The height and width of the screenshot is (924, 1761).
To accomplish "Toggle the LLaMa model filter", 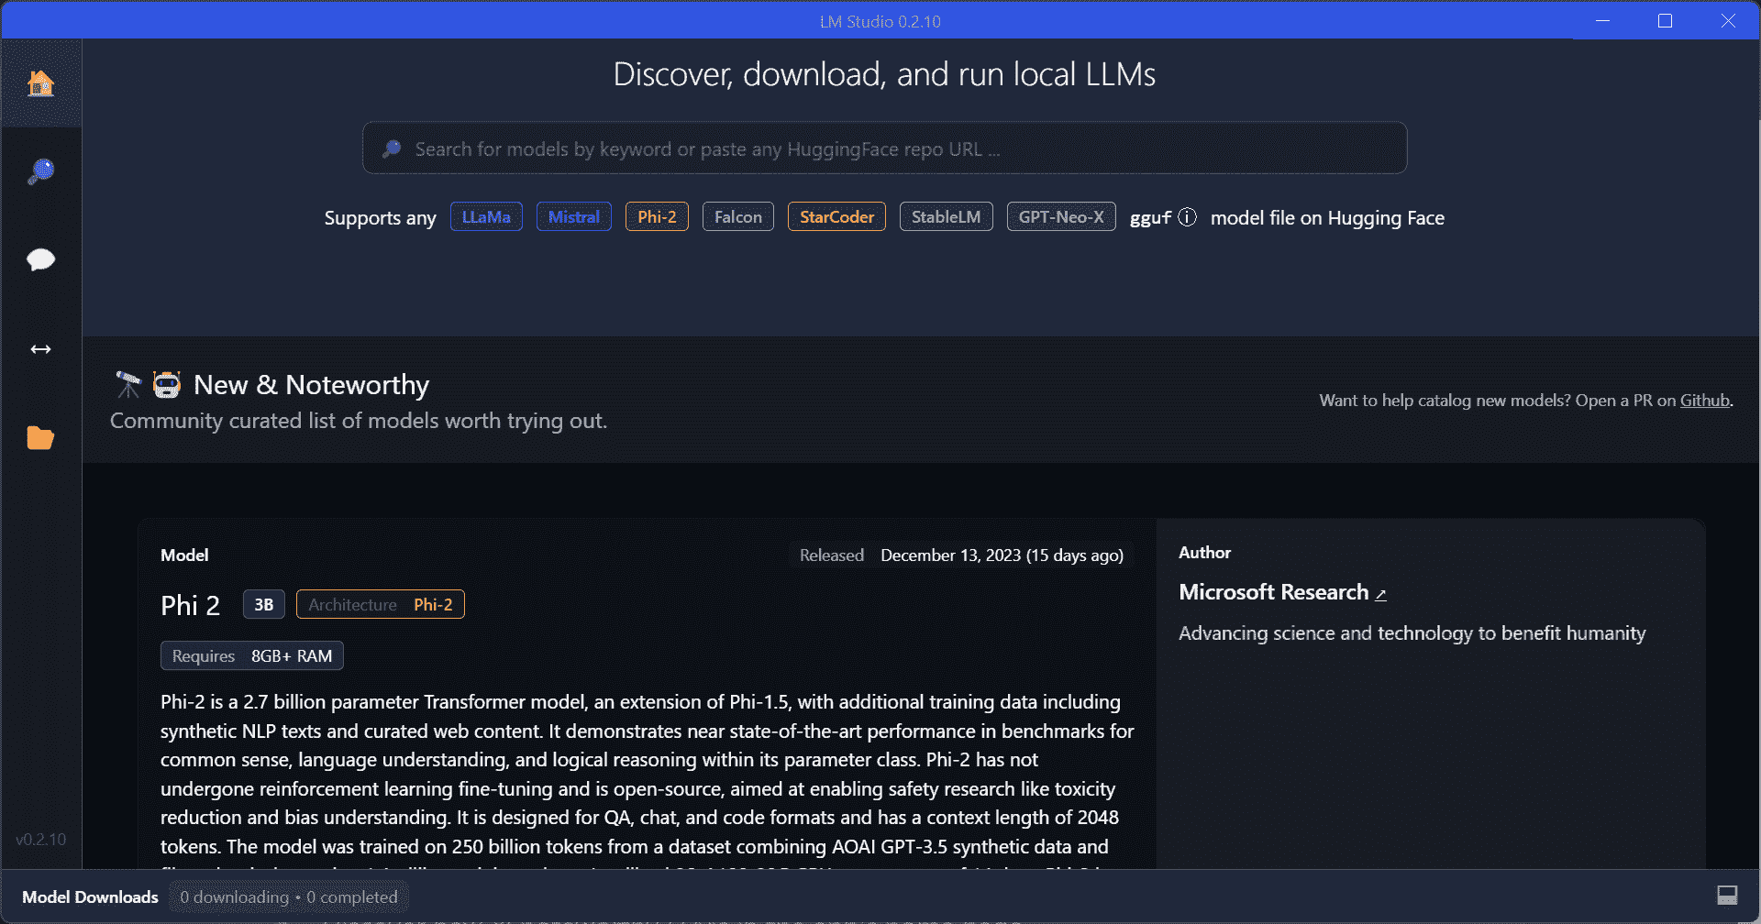I will [x=486, y=216].
